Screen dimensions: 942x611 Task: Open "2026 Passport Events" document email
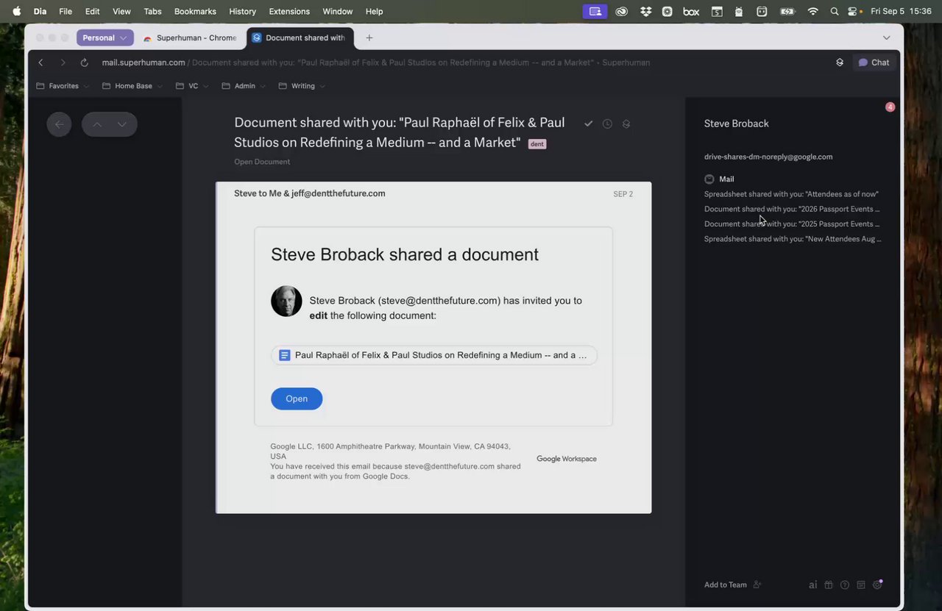(x=792, y=209)
